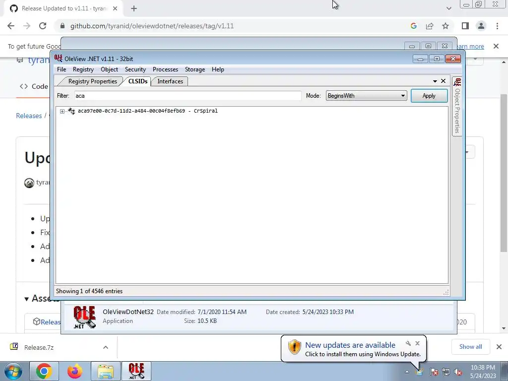Select the CLSIDs tab

pos(138,81)
